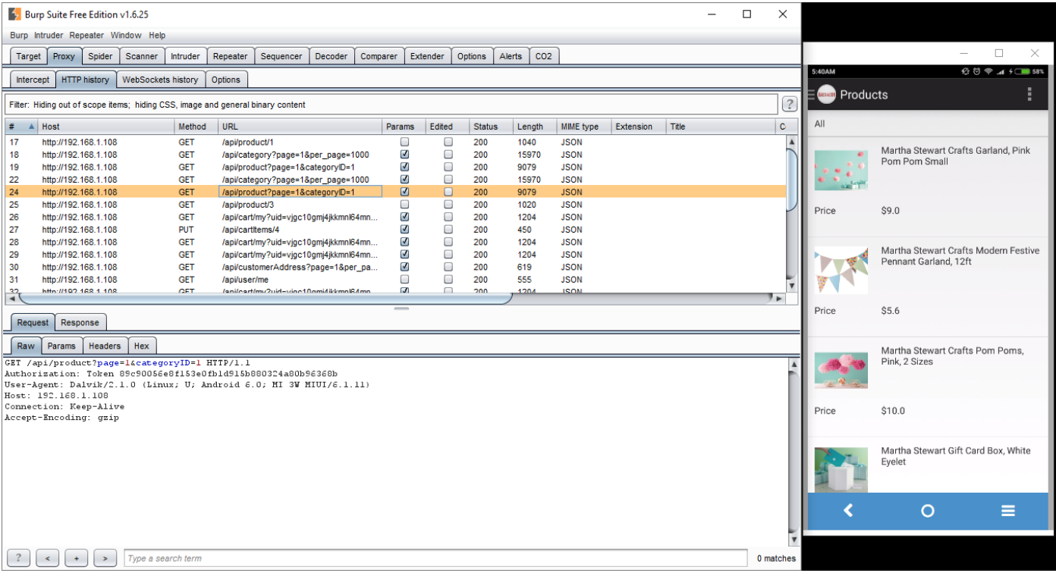Switch to the Extender tab

point(427,56)
